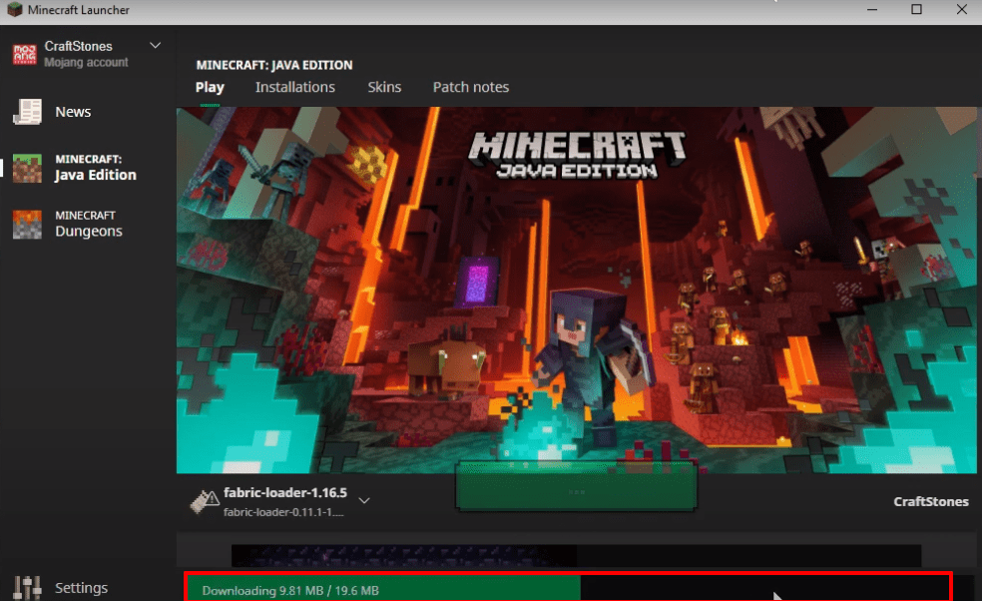Click the fabric-loader installation warning icon

[x=205, y=501]
